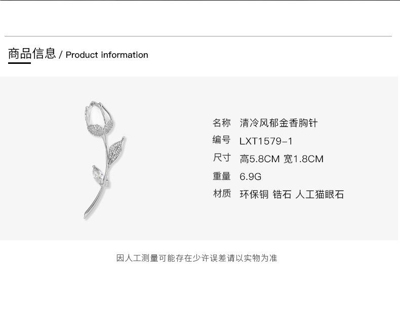Viewport: 400px width, 331px height.
Task: Click the 编号 label
Action: pos(221,140)
